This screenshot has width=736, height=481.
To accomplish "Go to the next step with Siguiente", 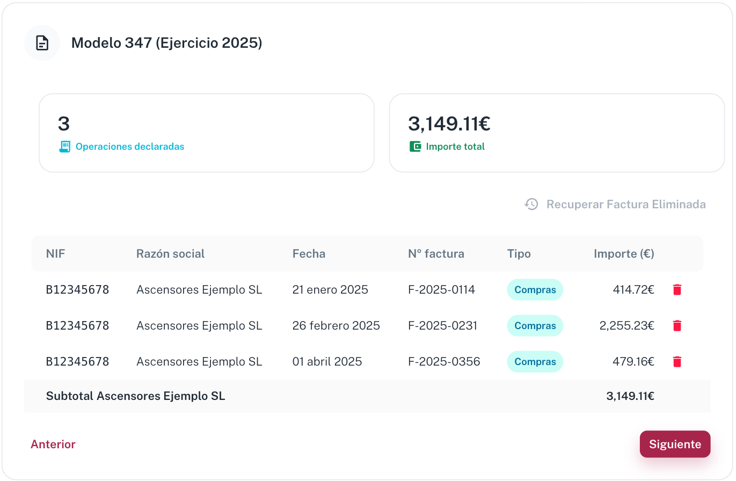I will (x=675, y=444).
